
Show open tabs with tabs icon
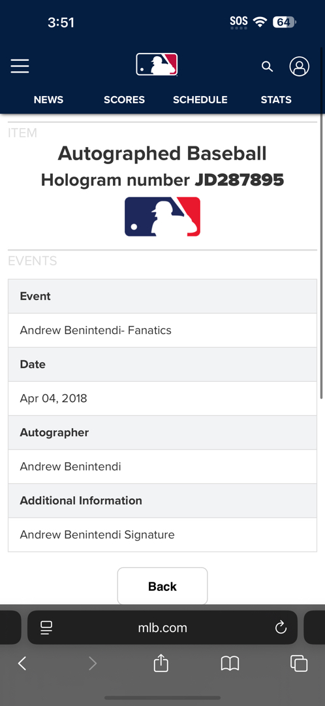click(299, 664)
